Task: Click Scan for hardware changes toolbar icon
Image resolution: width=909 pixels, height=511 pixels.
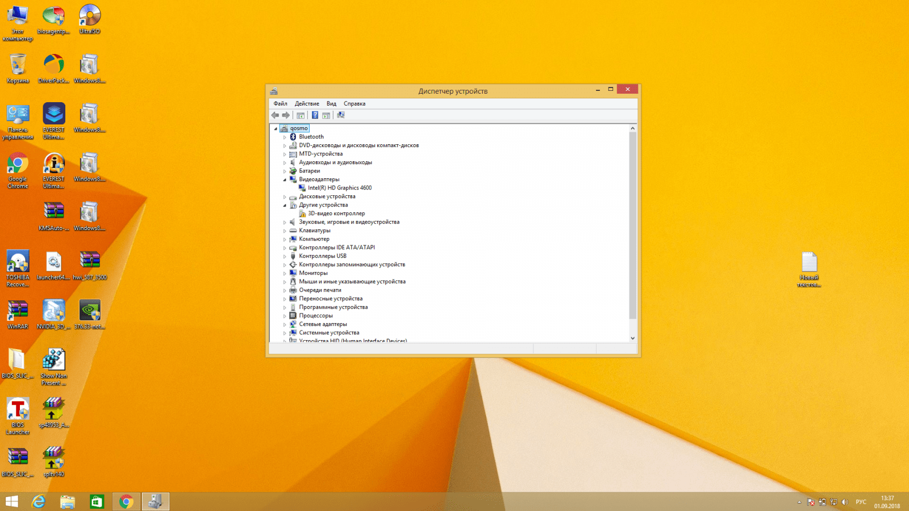Action: (x=341, y=115)
